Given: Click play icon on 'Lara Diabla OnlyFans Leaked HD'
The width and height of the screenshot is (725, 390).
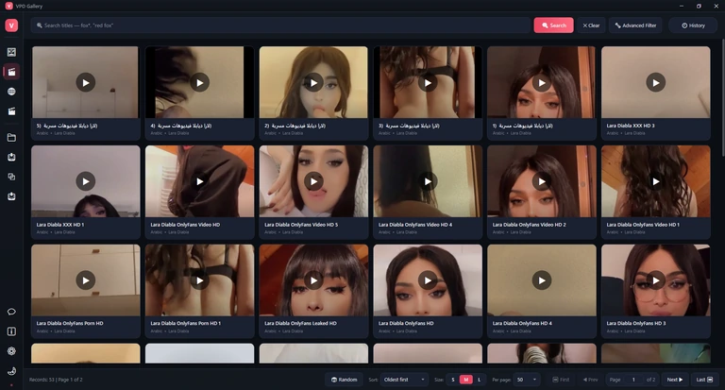Looking at the screenshot, I should pos(313,280).
